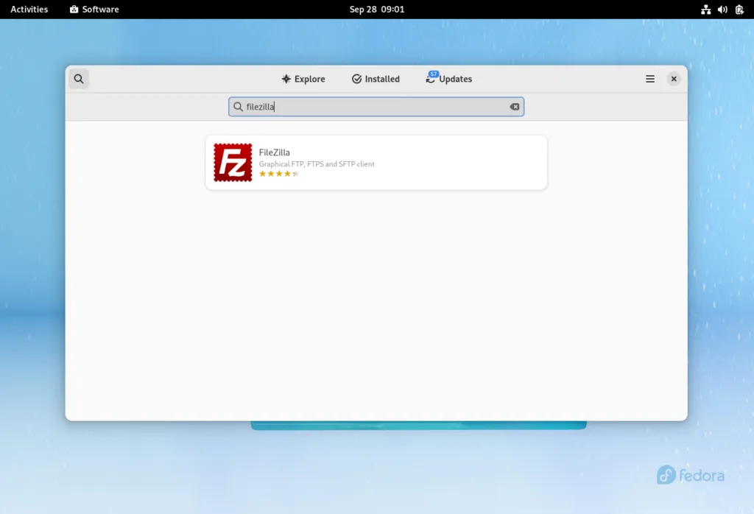The height and width of the screenshot is (514, 754).
Task: Open the FileZilla application icon
Action: 233,163
